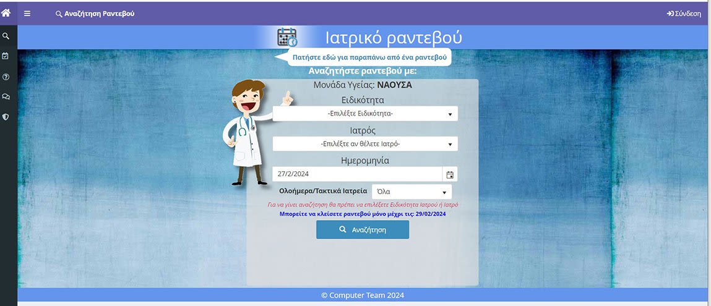Click the Αναζήτηση Ραντεβού header item
This screenshot has height=306, width=711.
tap(95, 14)
